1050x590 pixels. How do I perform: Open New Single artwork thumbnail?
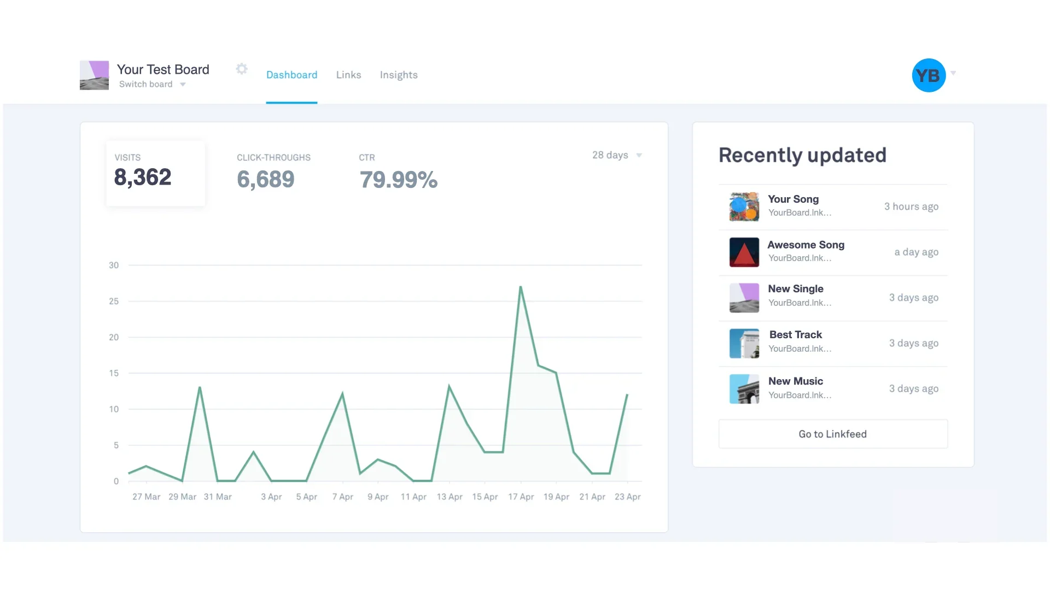click(744, 298)
